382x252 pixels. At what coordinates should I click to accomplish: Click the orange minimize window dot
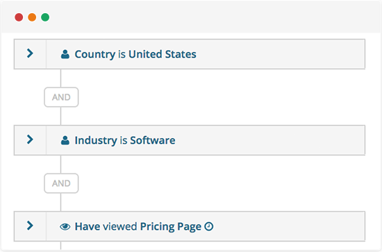(x=32, y=17)
